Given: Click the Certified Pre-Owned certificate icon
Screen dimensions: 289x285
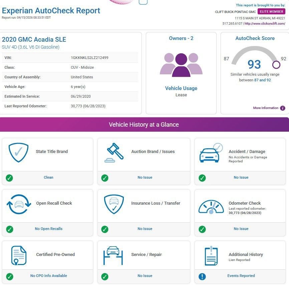Looking at the screenshot, I should click(19, 256).
